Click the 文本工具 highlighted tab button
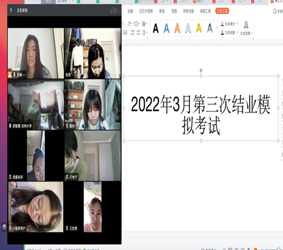This screenshot has height=250, width=283. (x=222, y=11)
